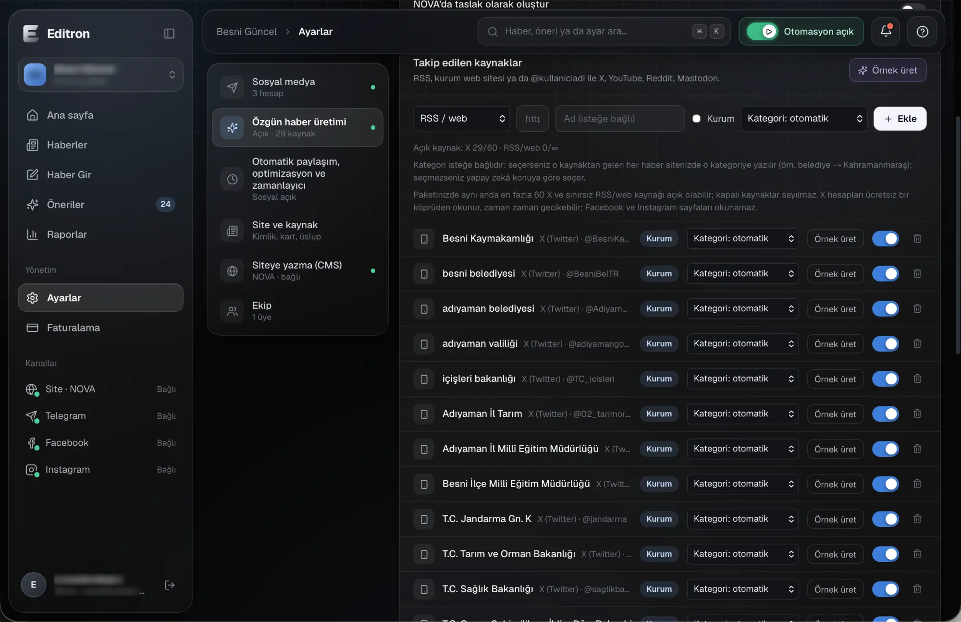The height and width of the screenshot is (622, 961).
Task: Open Raporlar in the sidebar
Action: coord(100,234)
